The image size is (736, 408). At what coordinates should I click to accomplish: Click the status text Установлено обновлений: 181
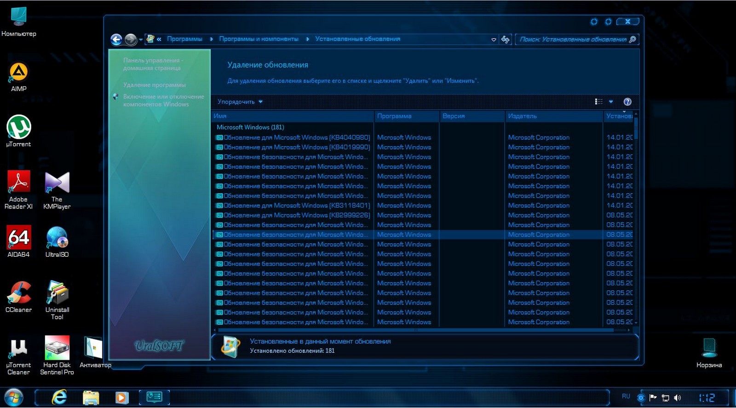pyautogui.click(x=292, y=351)
